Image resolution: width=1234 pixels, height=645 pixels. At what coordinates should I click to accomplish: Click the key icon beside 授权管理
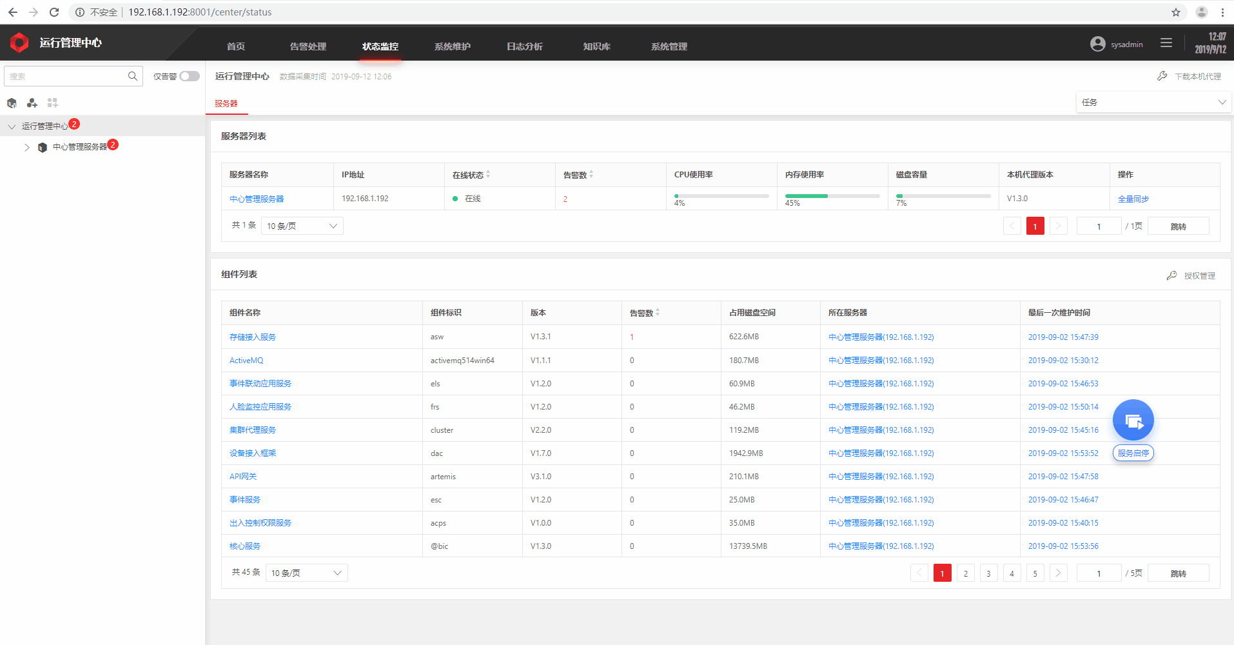pyautogui.click(x=1171, y=275)
